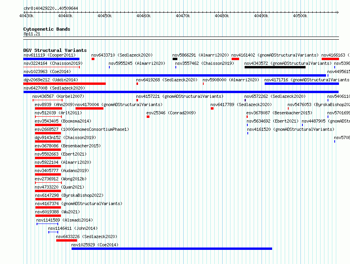Click the nsv611119 (Cooper2011) variant label
Screen dimensions: 350x264
[x=50, y=55]
